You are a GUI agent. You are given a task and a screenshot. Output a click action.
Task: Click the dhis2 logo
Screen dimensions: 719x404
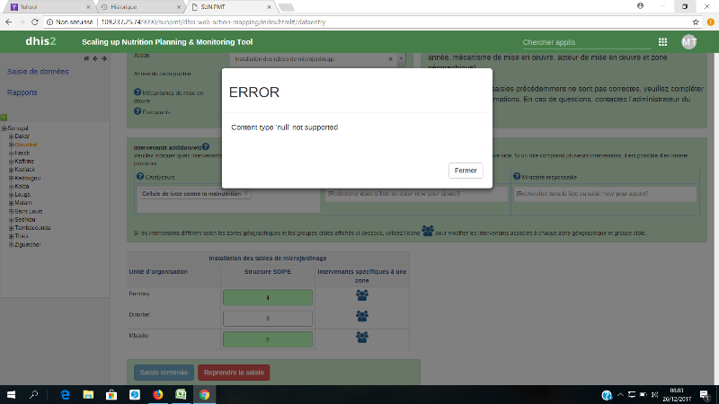(41, 42)
